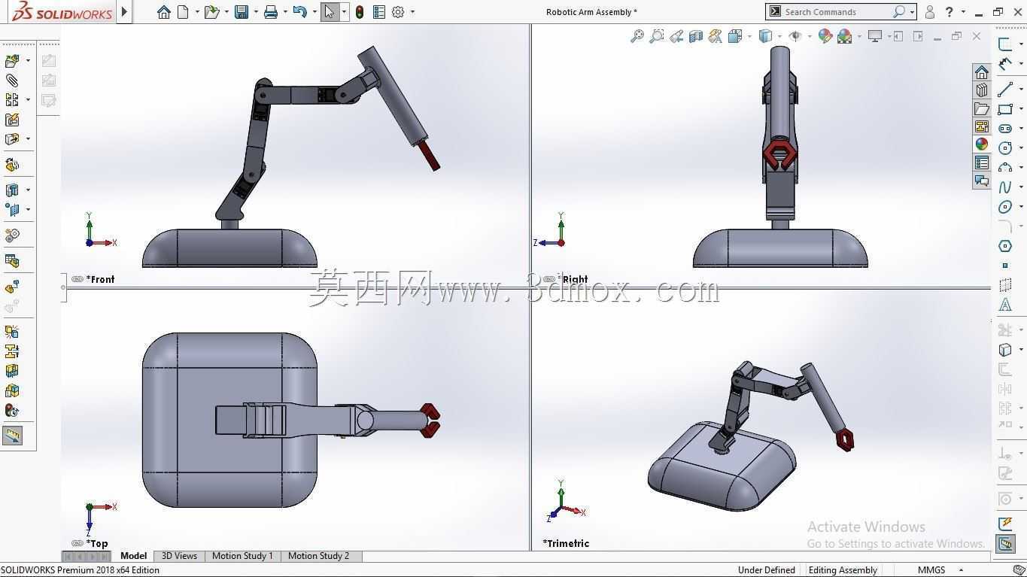Save the assembly with the Save icon
Image resolution: width=1027 pixels, height=577 pixels.
242,12
